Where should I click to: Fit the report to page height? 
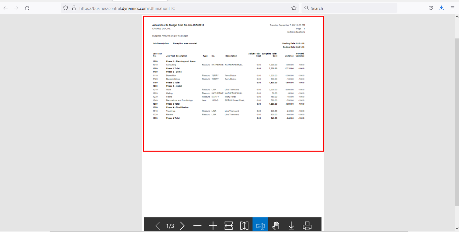pos(244,226)
